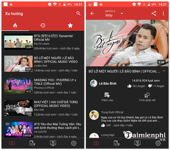Screen dimensions: 170x150
Task: Tap the subscriptions device icon in right bottom bar
Action: [117, 143]
